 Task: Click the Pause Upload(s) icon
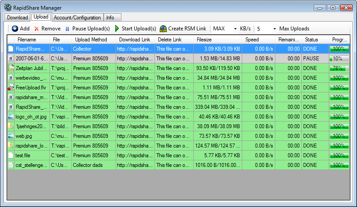pos(68,29)
